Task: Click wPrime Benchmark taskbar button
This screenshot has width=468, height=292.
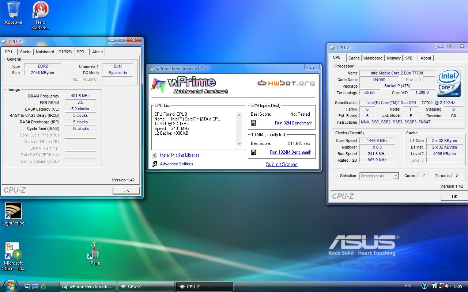Action: [x=88, y=287]
